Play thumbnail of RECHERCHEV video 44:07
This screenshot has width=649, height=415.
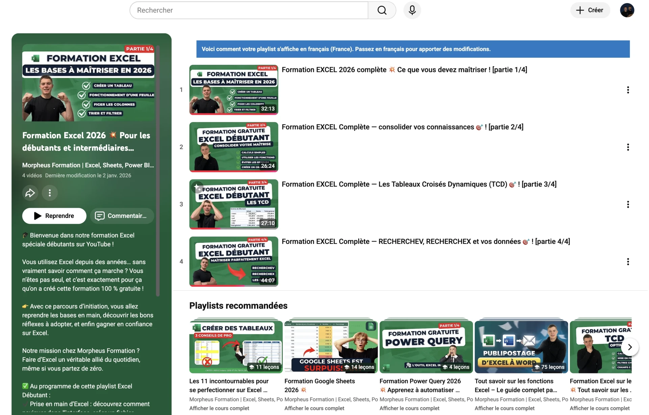tap(234, 261)
